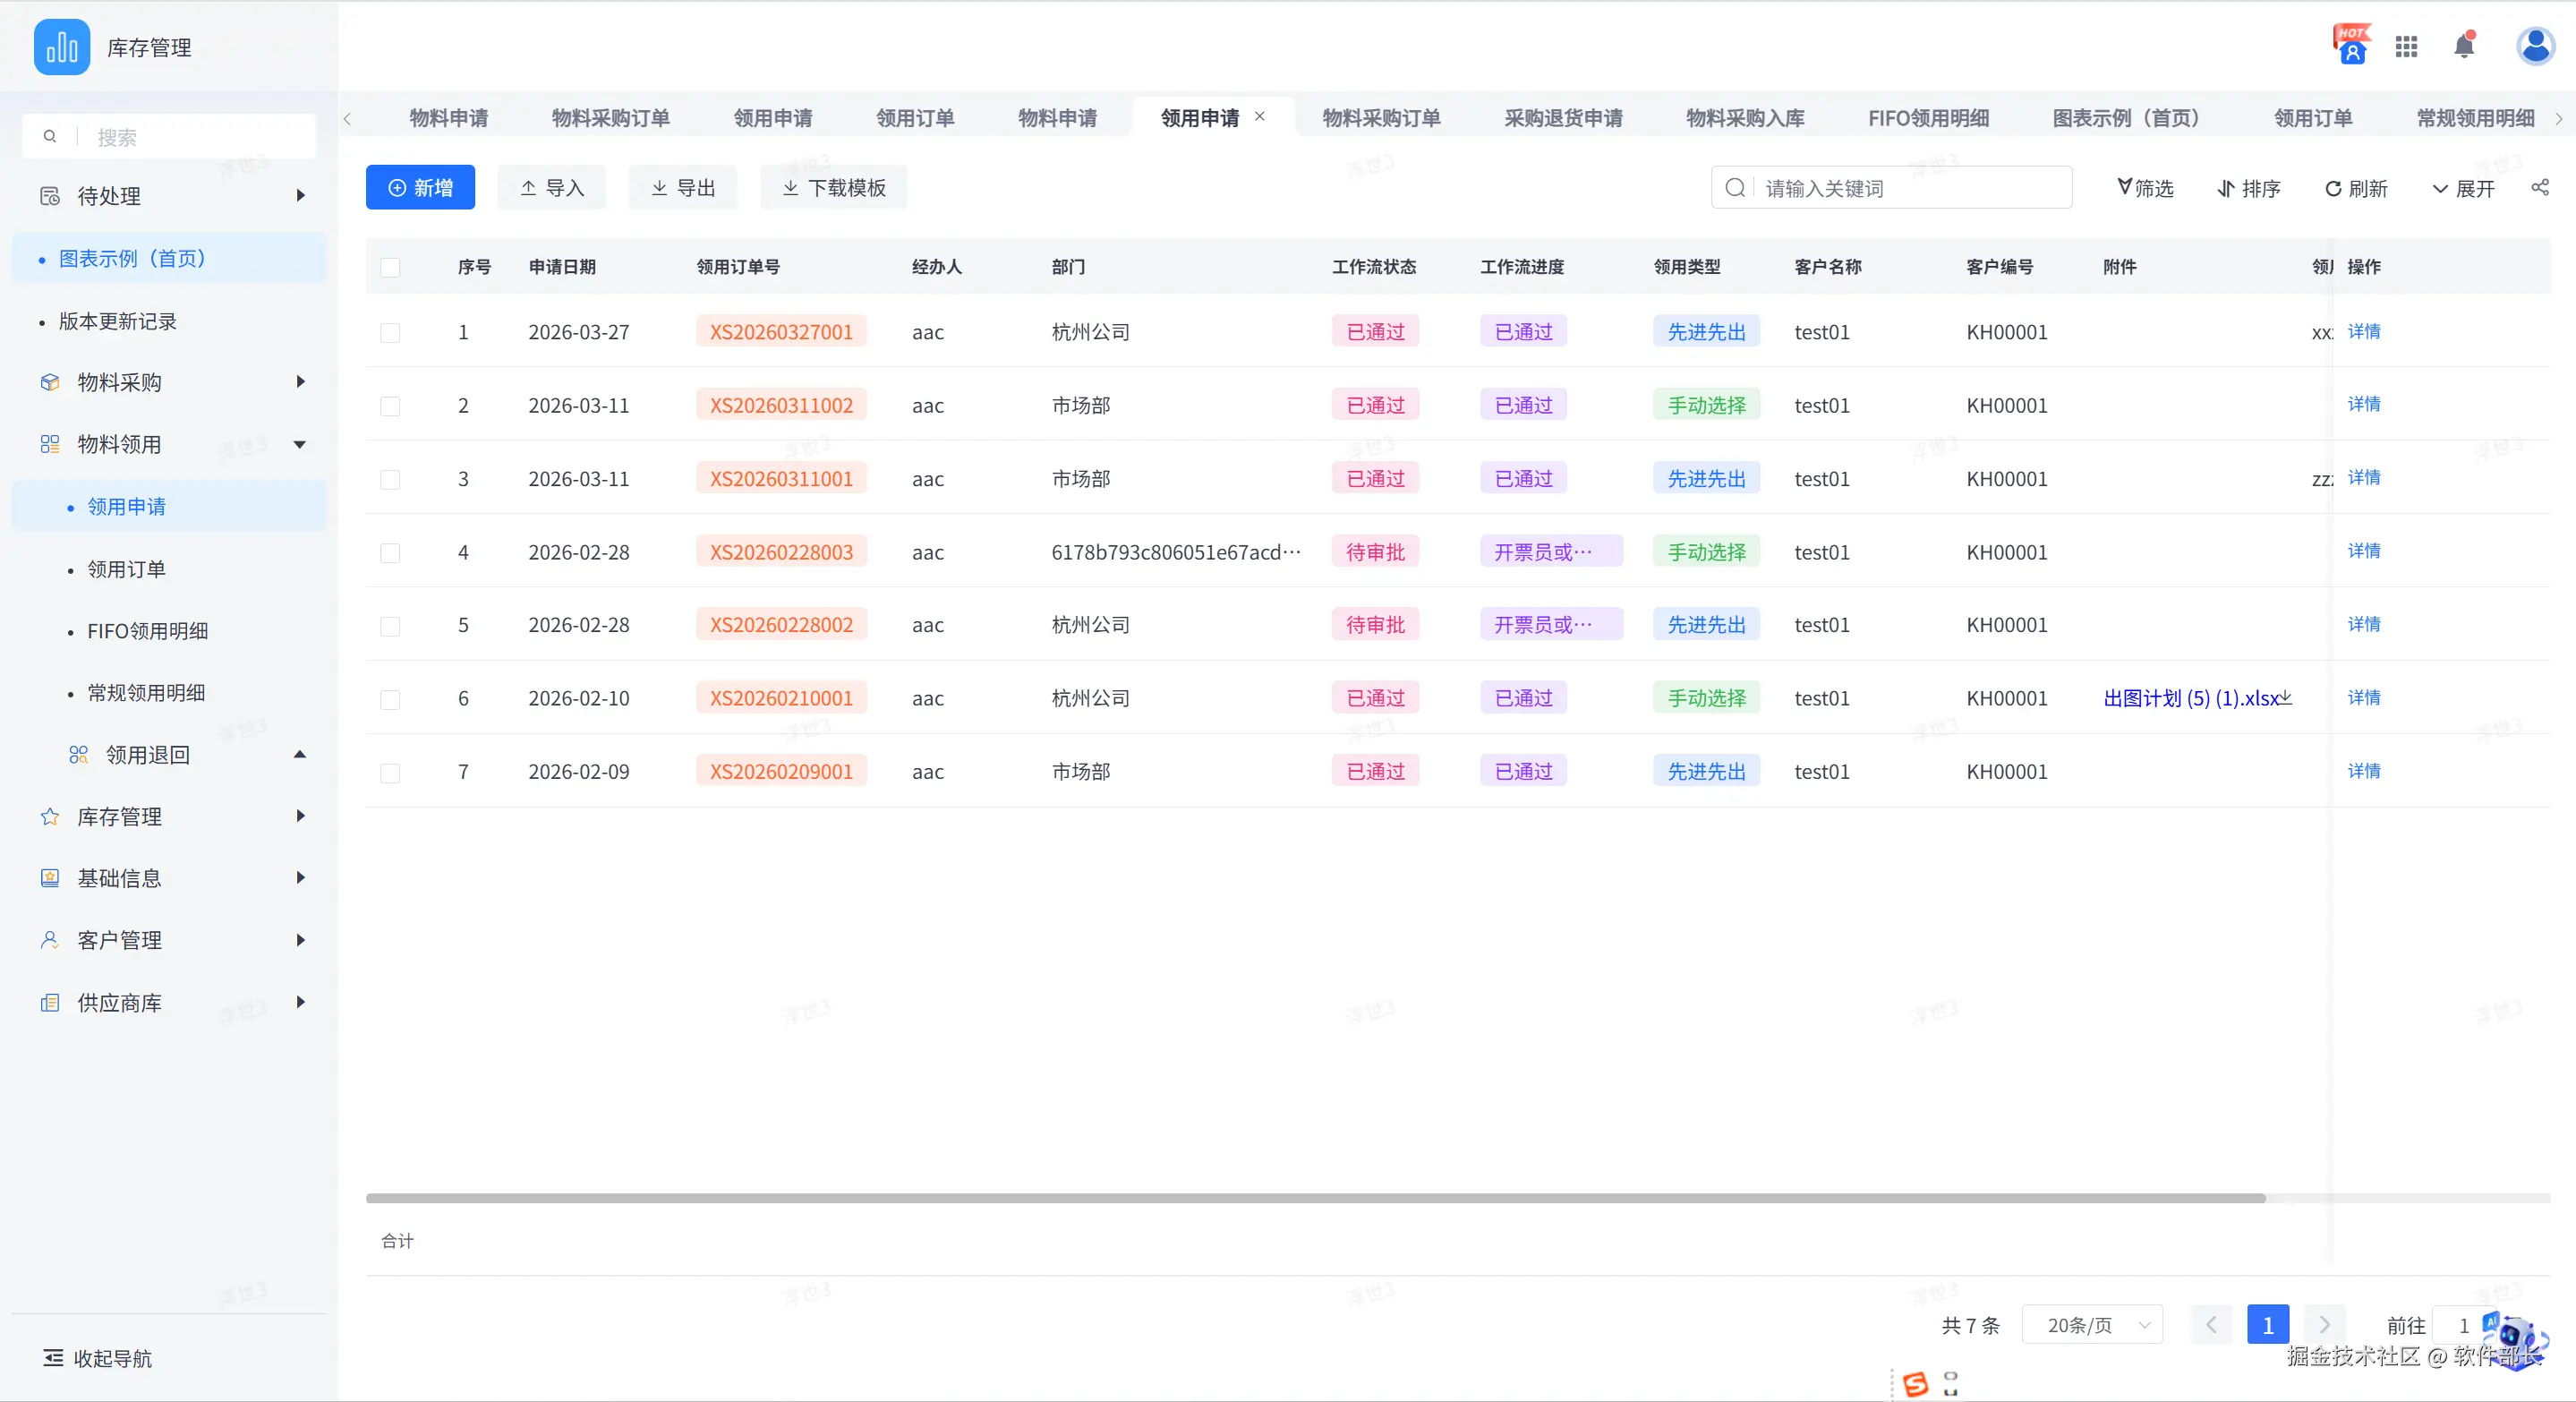
Task: Click the blue 新增 button
Action: pos(420,187)
